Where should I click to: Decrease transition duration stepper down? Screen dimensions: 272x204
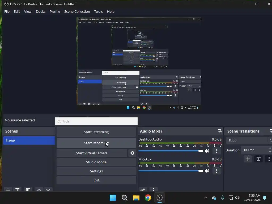click(x=270, y=152)
